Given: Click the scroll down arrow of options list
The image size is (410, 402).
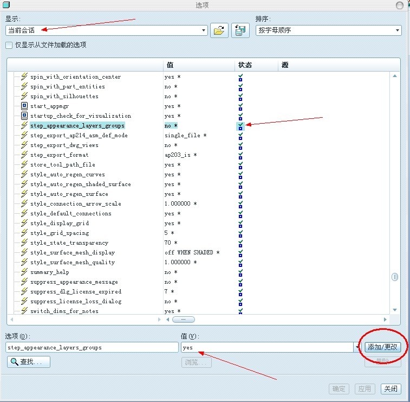Looking at the screenshot, I should click(x=395, y=310).
